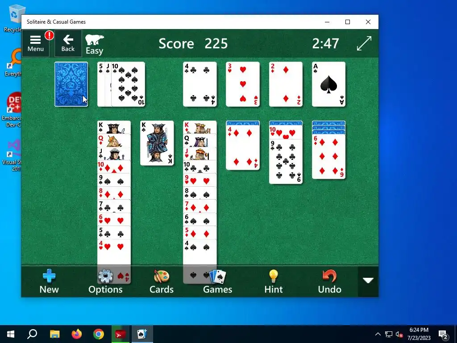This screenshot has width=457, height=343.
Task: Select the King of diamonds in third column
Action: (199, 127)
